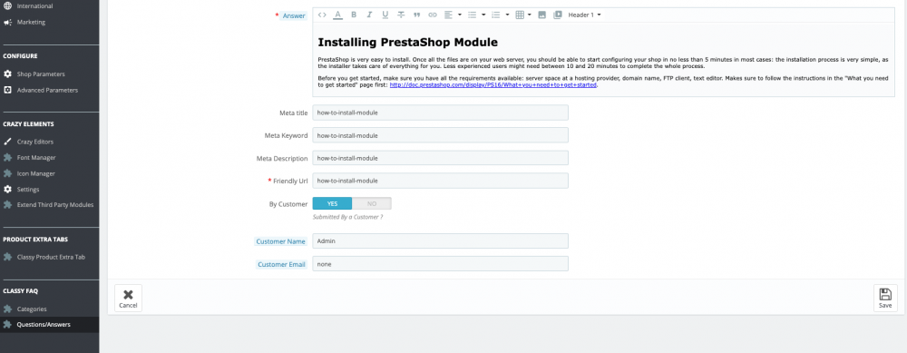Insert a link via the toolbar

pyautogui.click(x=432, y=15)
